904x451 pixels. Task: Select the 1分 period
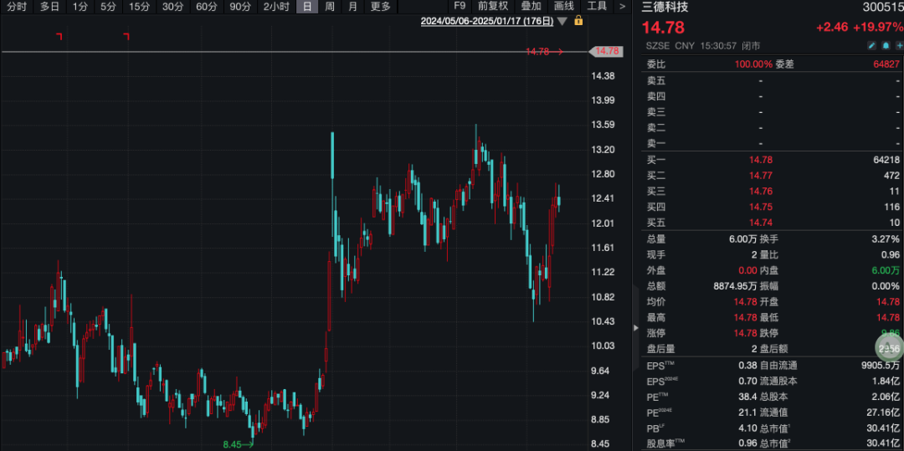tap(80, 7)
